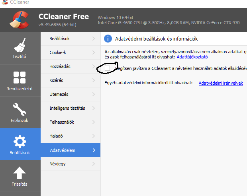247x196 pixels.
Task: Click heading 'Adatvédelmi beállítások és információk'
Action: (x=157, y=39)
